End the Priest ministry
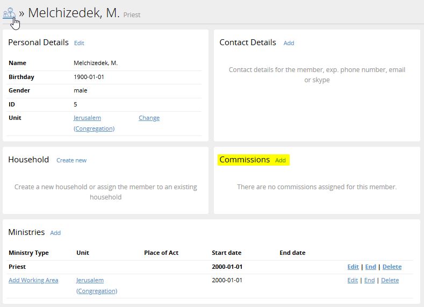 coord(370,267)
